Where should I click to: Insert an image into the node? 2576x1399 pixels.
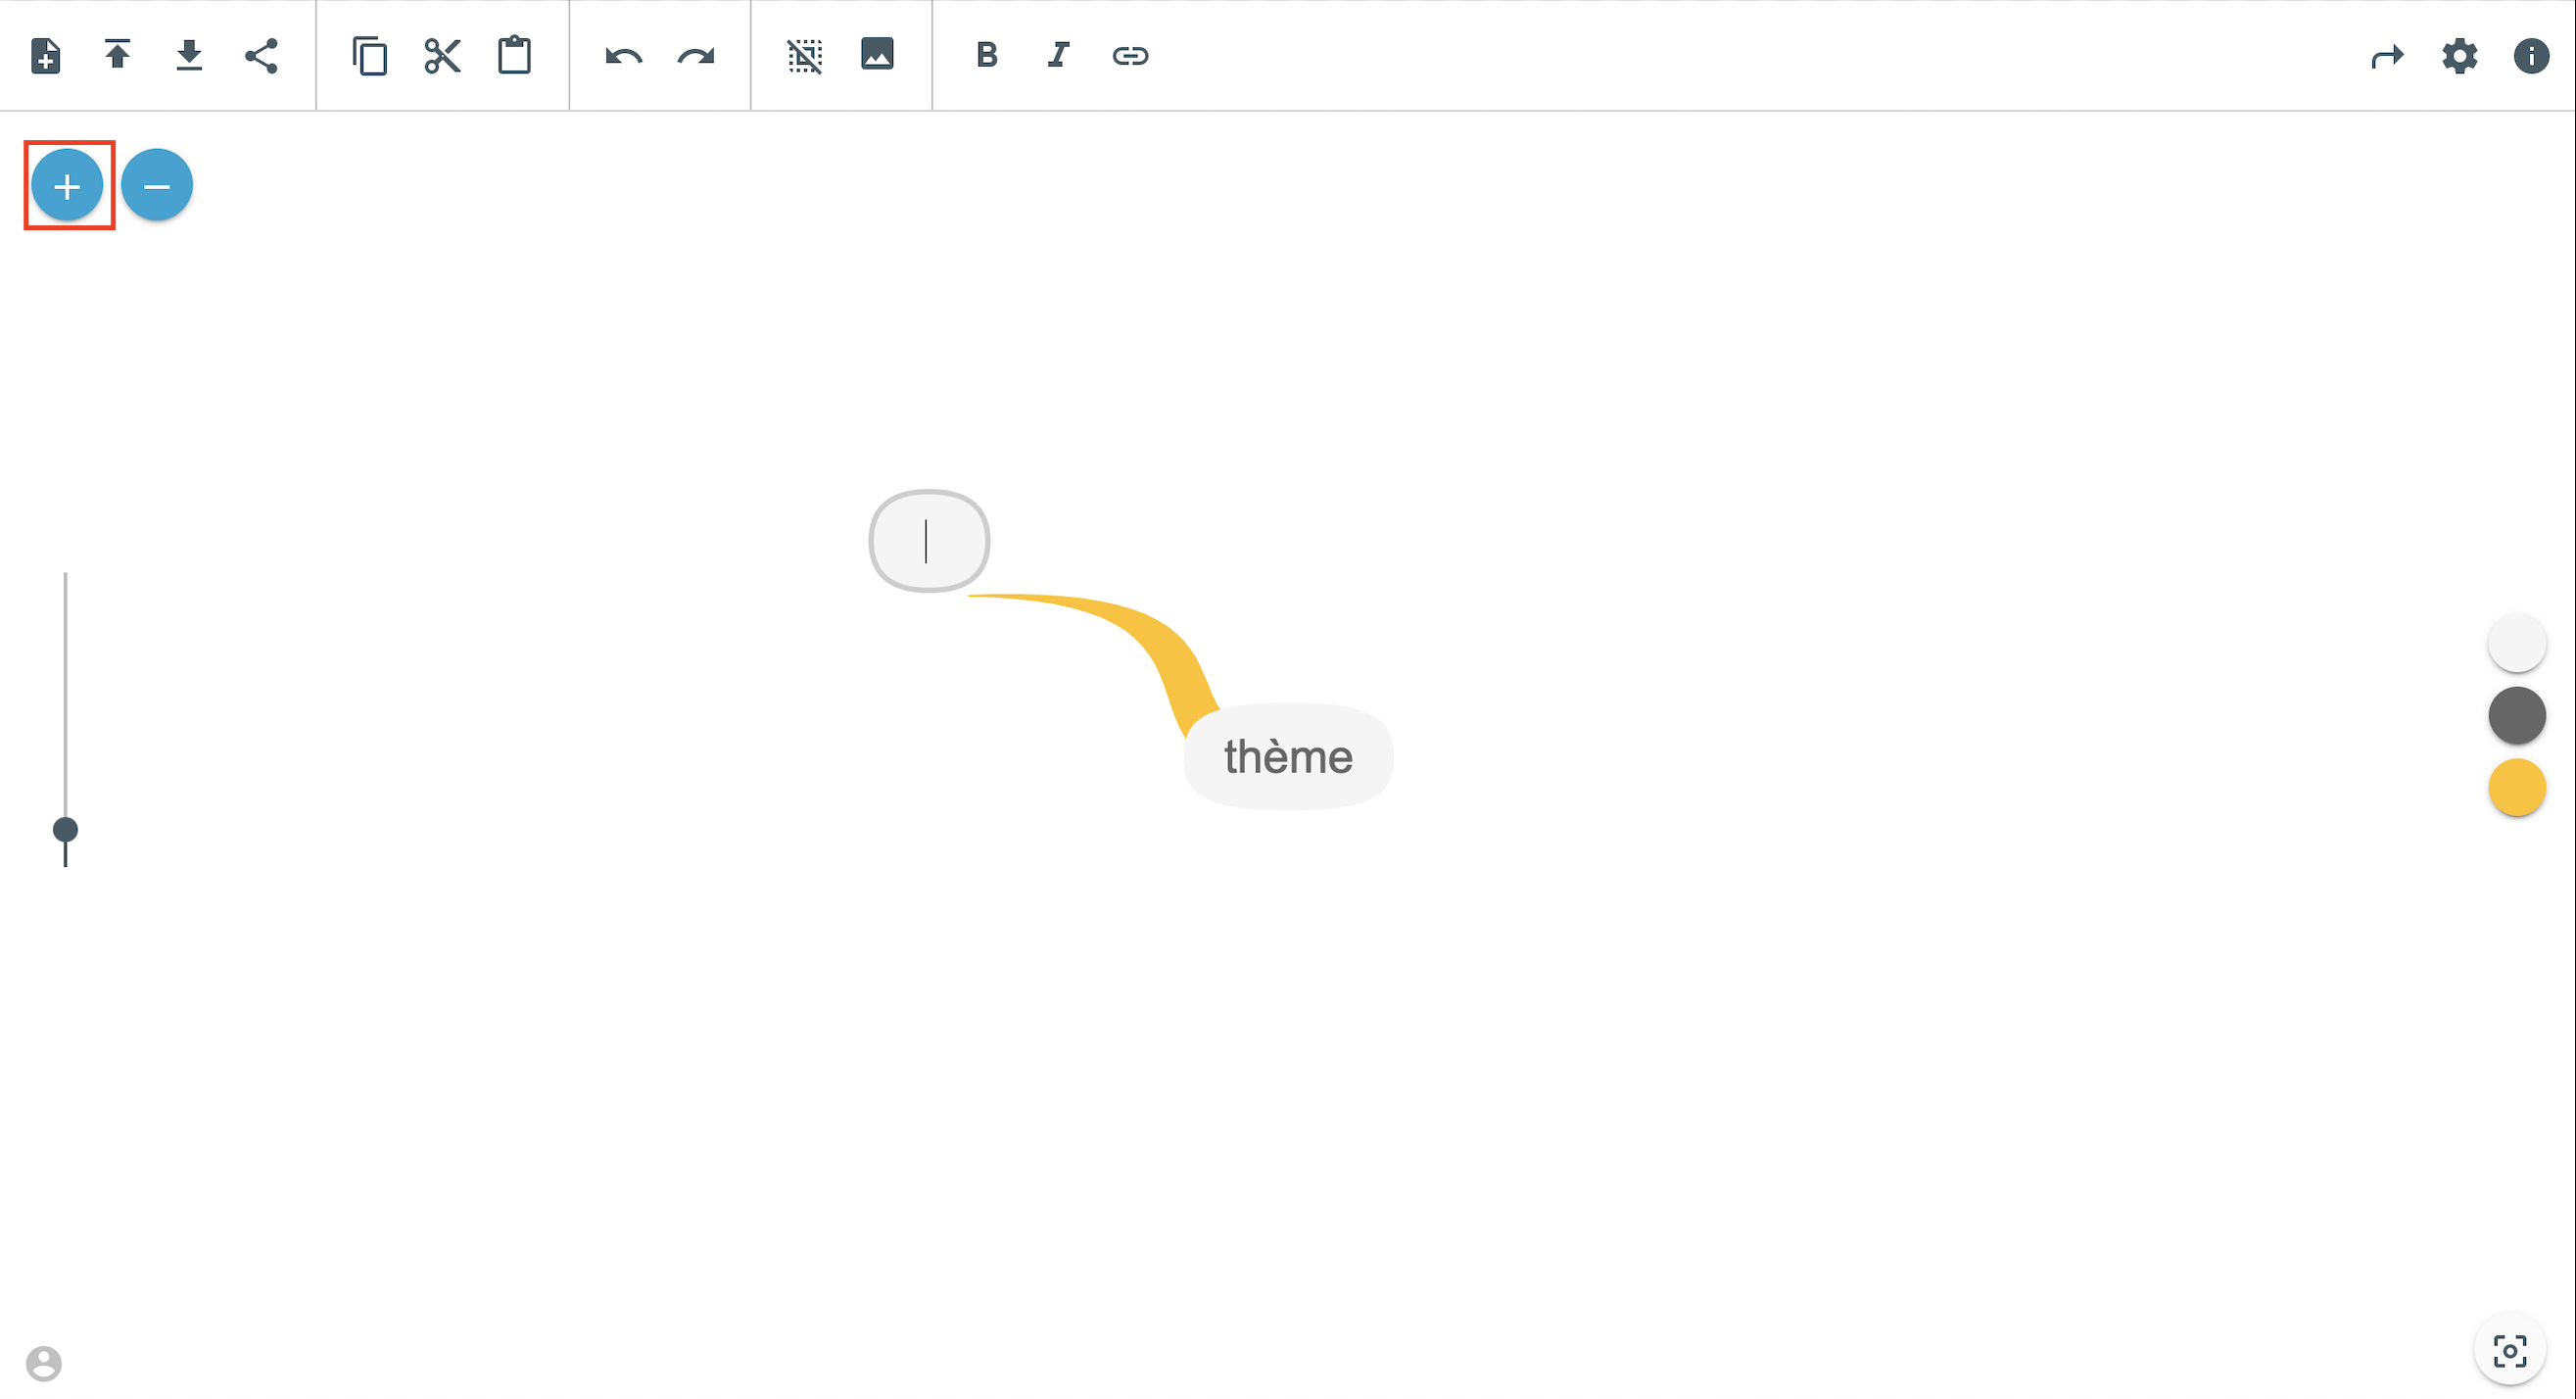pyautogui.click(x=877, y=54)
